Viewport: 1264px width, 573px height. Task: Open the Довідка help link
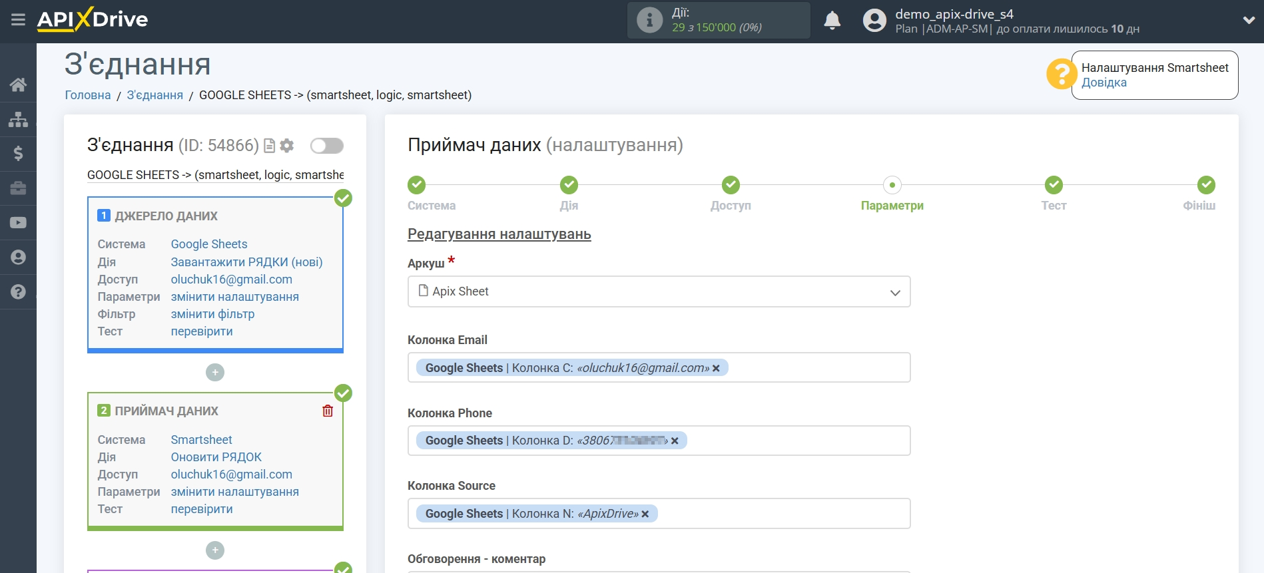coord(1104,83)
